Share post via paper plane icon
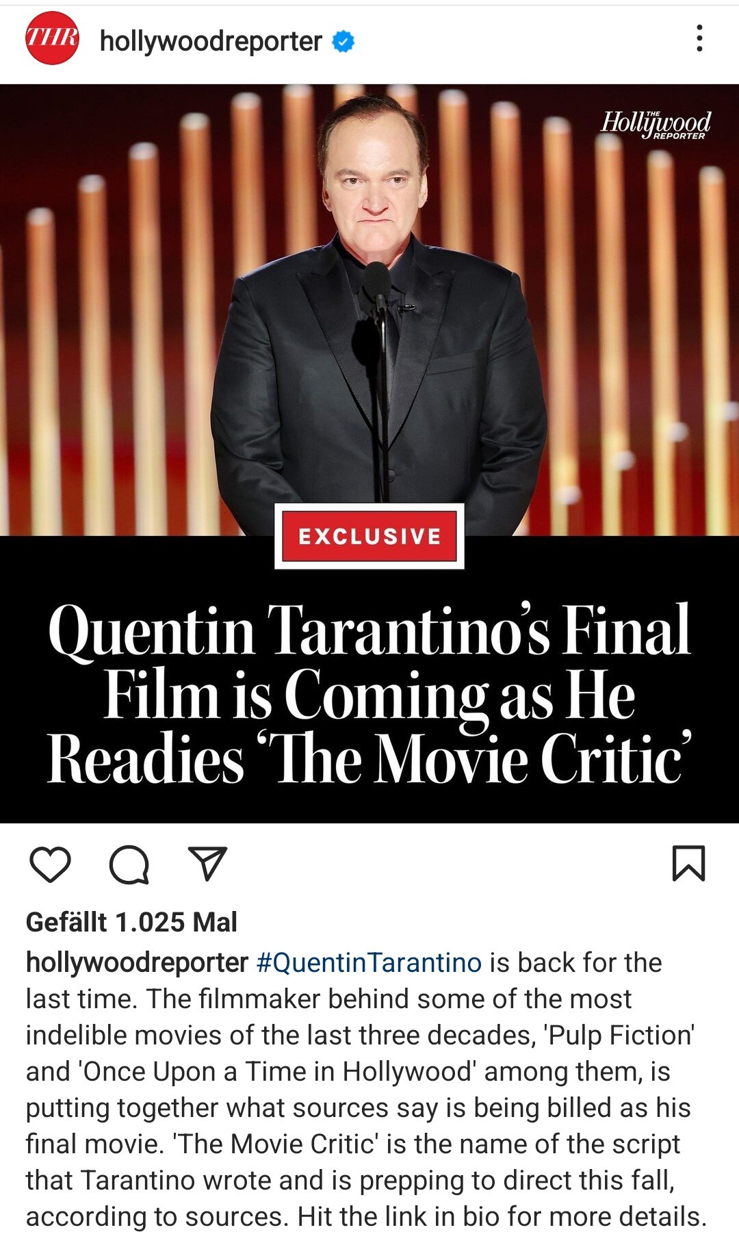Screen dimensions: 739x1245 tap(207, 864)
